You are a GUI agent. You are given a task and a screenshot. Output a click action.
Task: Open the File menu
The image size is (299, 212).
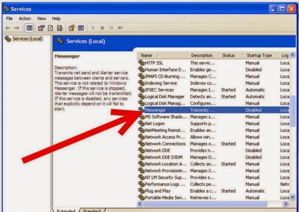[9, 19]
